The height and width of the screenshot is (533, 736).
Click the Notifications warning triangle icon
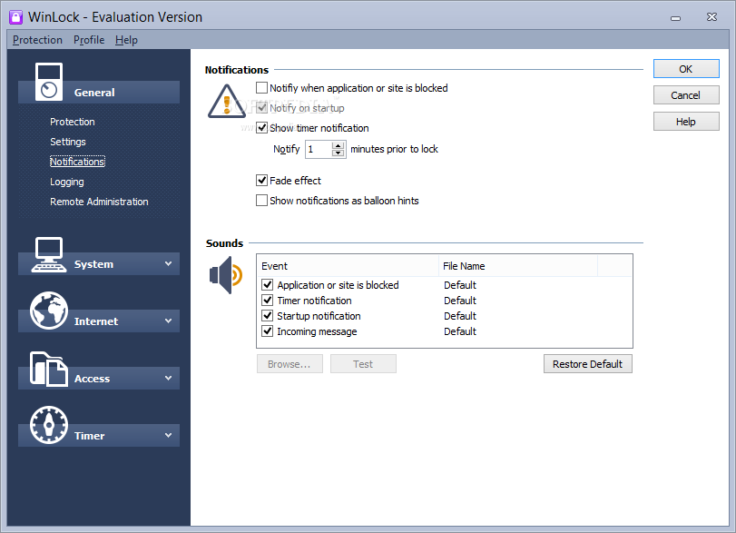pos(227,101)
